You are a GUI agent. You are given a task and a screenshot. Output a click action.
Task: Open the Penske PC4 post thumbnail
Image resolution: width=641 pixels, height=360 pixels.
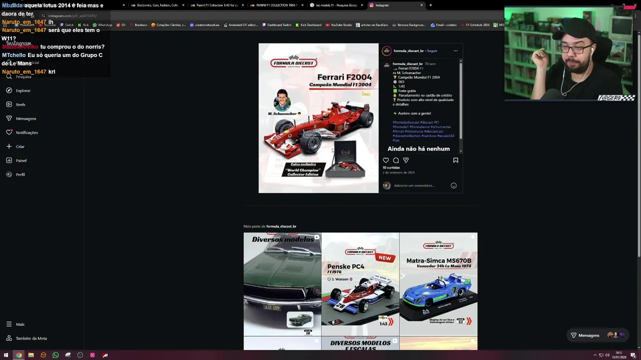(361, 284)
